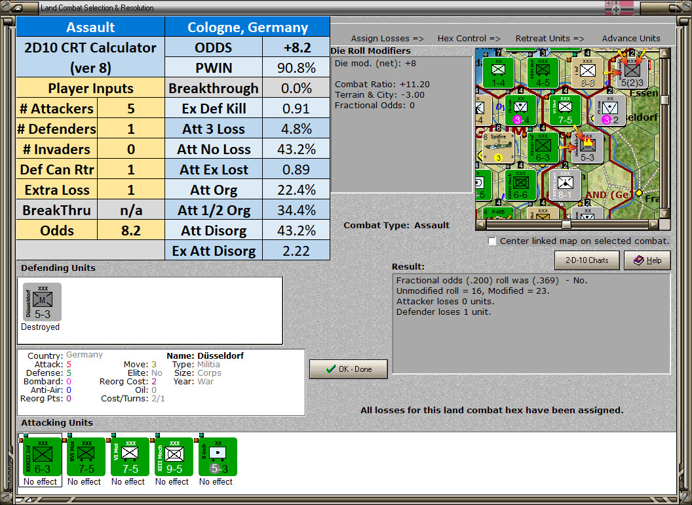Click the map vertical scrollbar thumb

(664, 100)
